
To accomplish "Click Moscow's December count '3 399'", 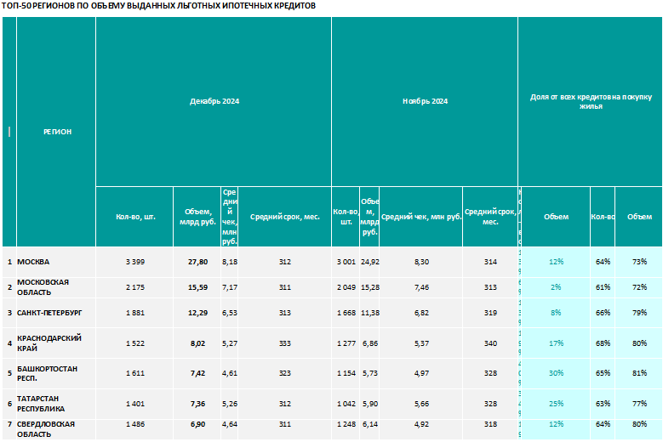I will [x=135, y=262].
